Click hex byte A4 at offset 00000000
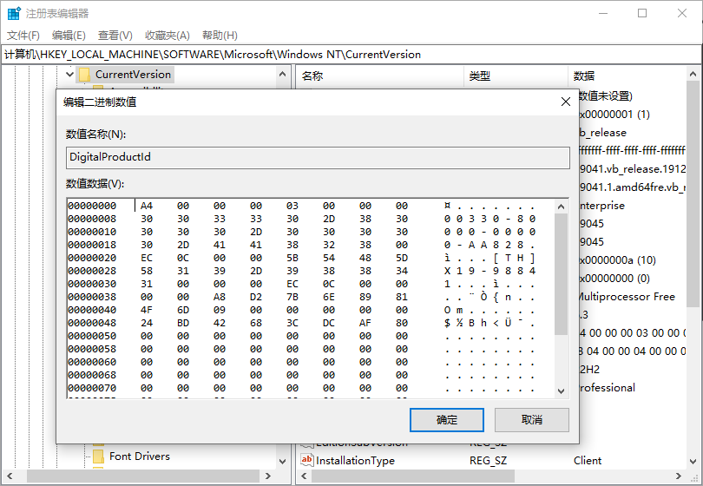Viewport: 703px width, 486px height. tap(147, 206)
